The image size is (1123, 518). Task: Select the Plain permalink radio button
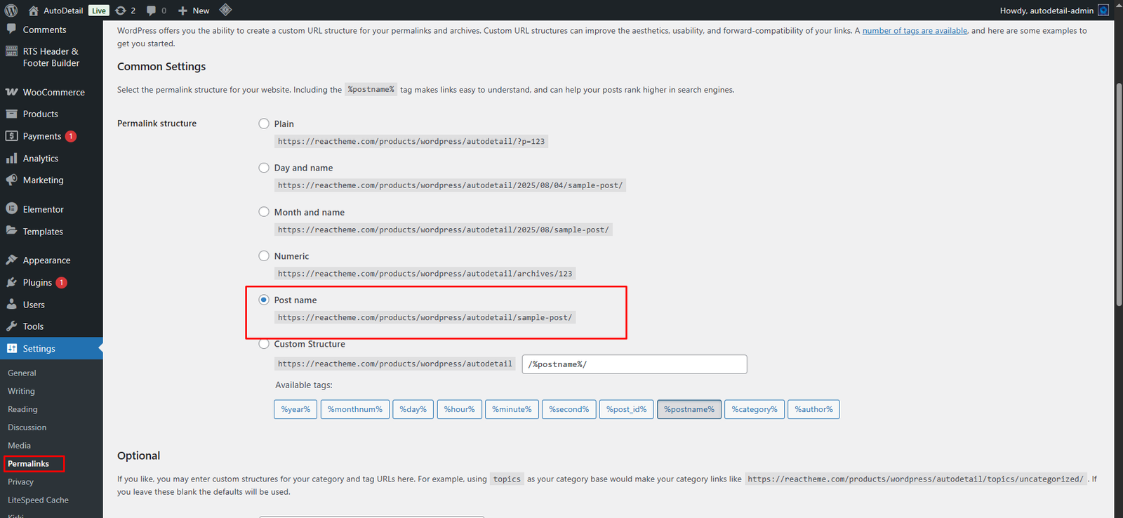(x=264, y=124)
